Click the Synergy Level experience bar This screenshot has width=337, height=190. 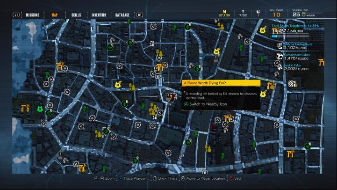pos(312,13)
